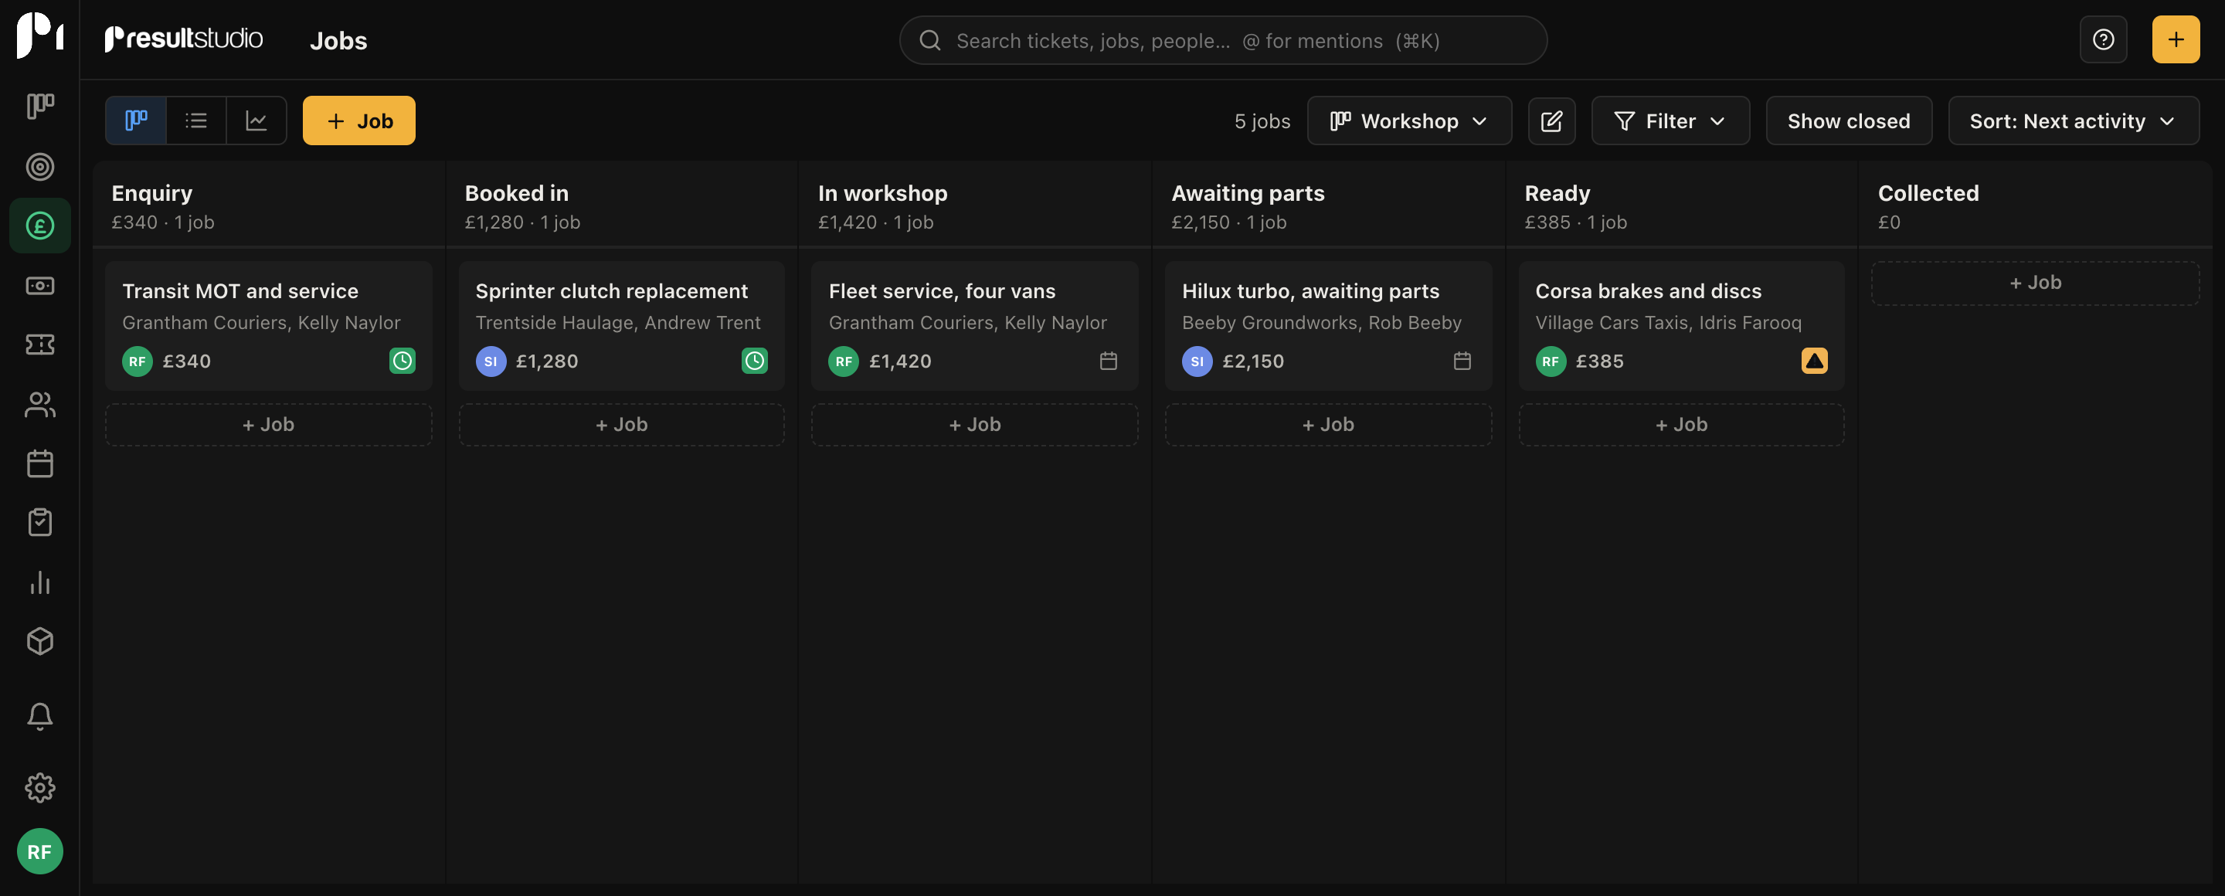This screenshot has height=896, width=2225.
Task: Toggle Show closed jobs
Action: [1849, 120]
